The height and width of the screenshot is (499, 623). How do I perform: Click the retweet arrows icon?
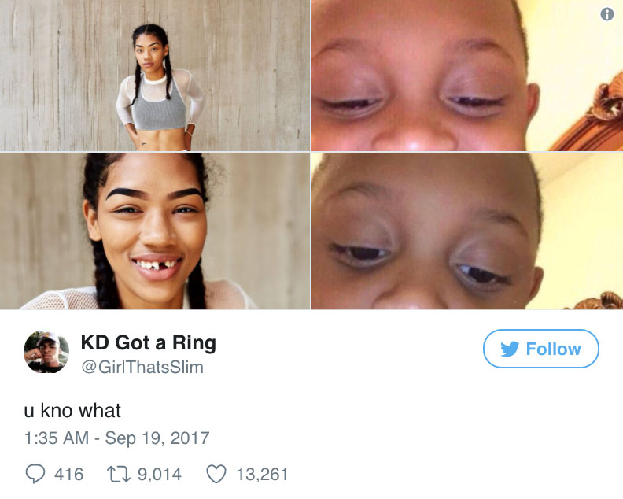119,475
